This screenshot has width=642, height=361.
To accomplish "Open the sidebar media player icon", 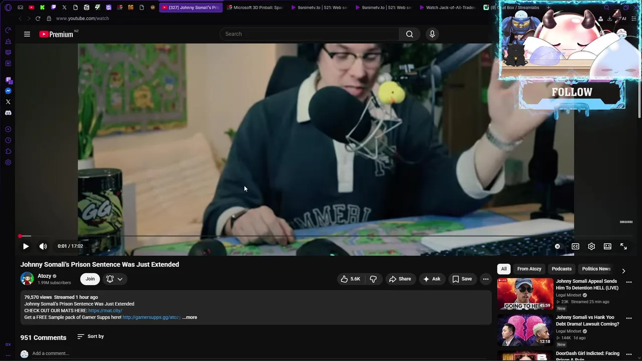I will pos(8,129).
